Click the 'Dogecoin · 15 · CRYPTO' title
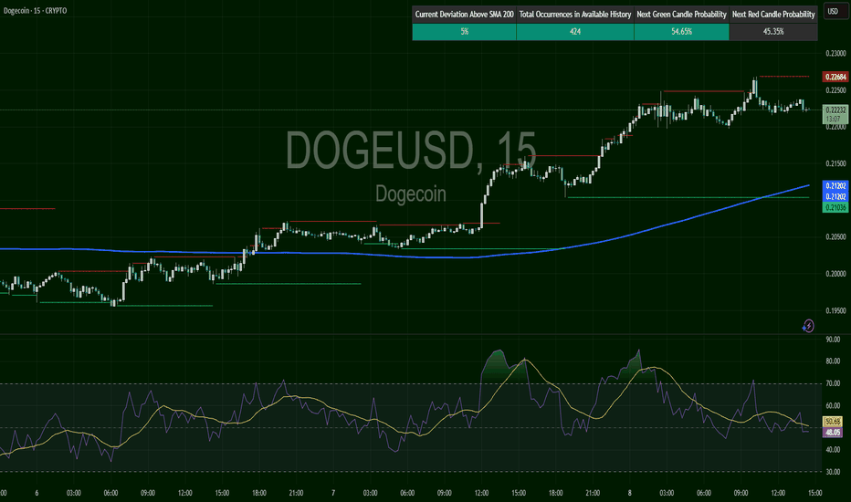Image resolution: width=851 pixels, height=502 pixels. 35,10
